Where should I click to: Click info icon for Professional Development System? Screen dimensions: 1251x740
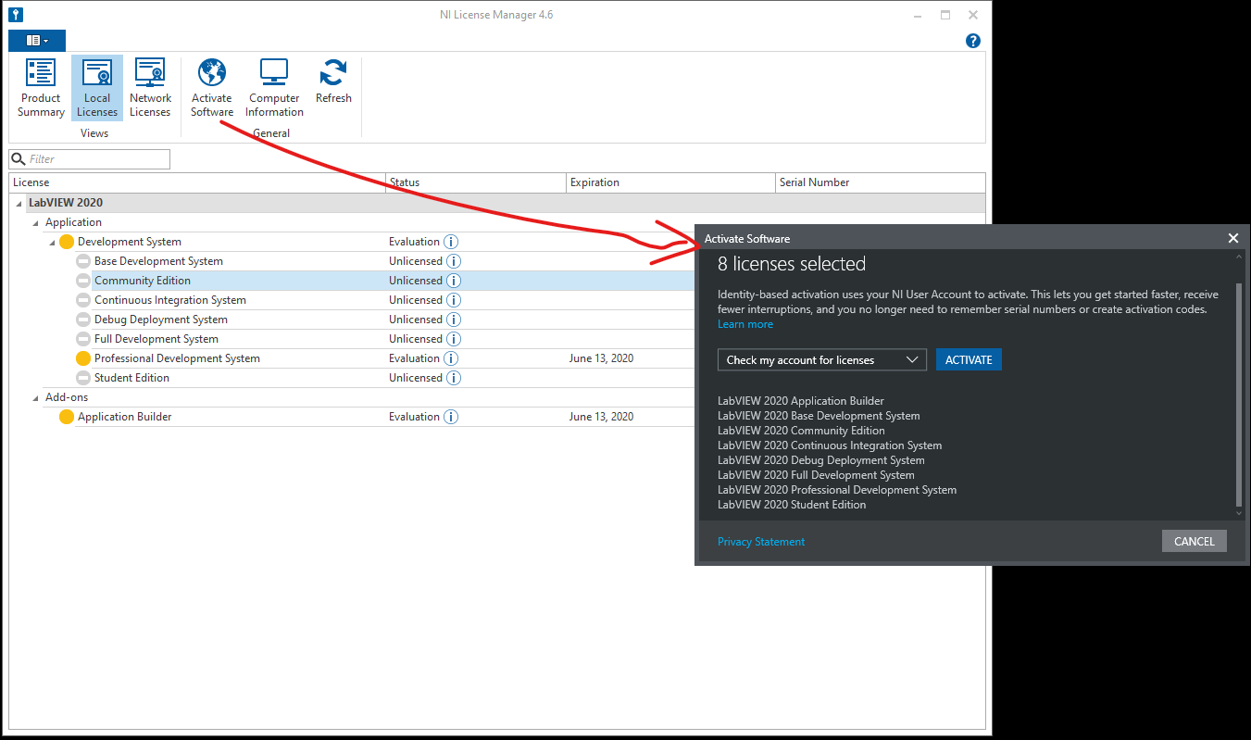click(452, 358)
